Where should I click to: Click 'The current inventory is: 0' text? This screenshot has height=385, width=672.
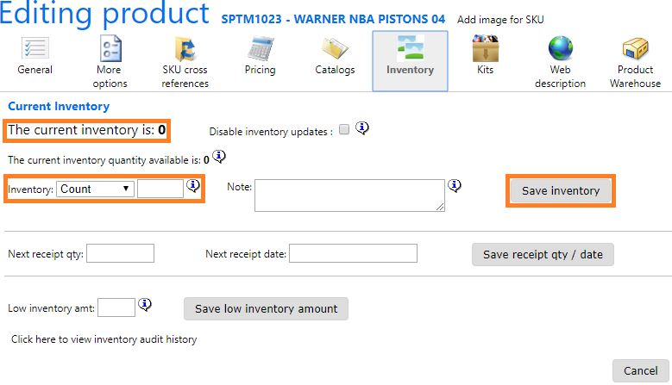[x=86, y=130]
